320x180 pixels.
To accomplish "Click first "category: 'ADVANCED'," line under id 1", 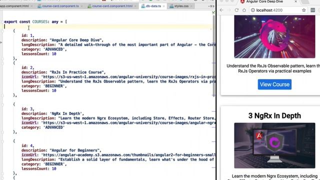I will point(44,49).
